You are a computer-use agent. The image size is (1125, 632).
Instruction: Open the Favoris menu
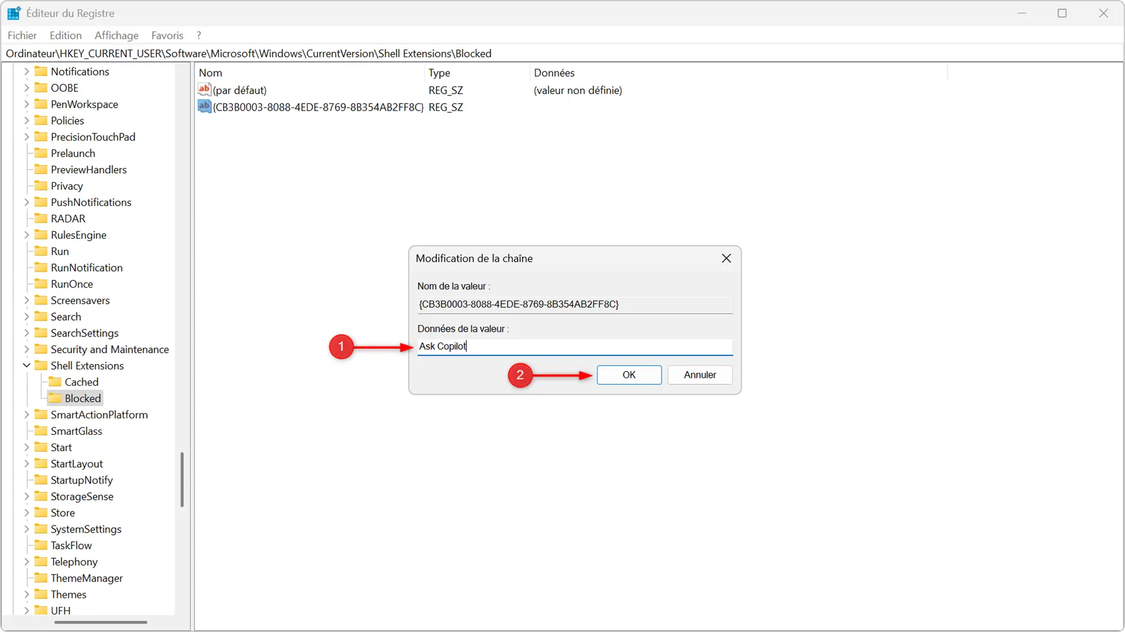(x=168, y=35)
